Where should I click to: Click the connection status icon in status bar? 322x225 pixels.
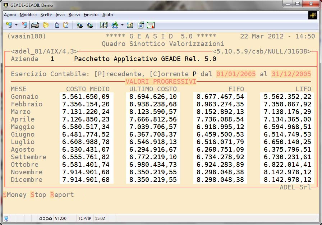coord(6,218)
